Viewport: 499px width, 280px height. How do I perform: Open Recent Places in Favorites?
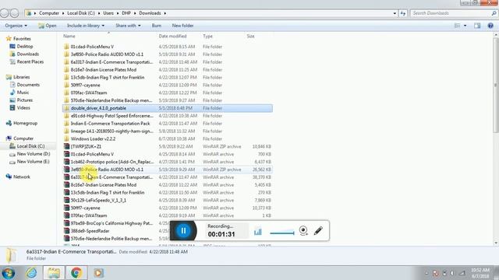[27, 61]
